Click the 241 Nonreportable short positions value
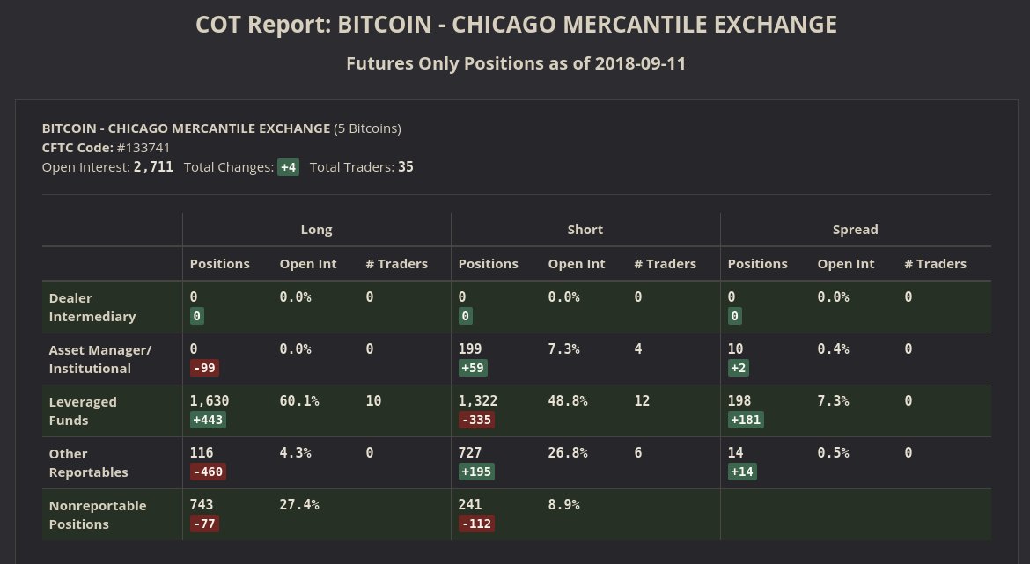 pos(470,504)
